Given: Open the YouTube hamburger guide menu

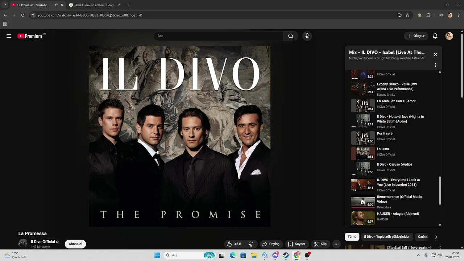Looking at the screenshot, I should (9, 36).
